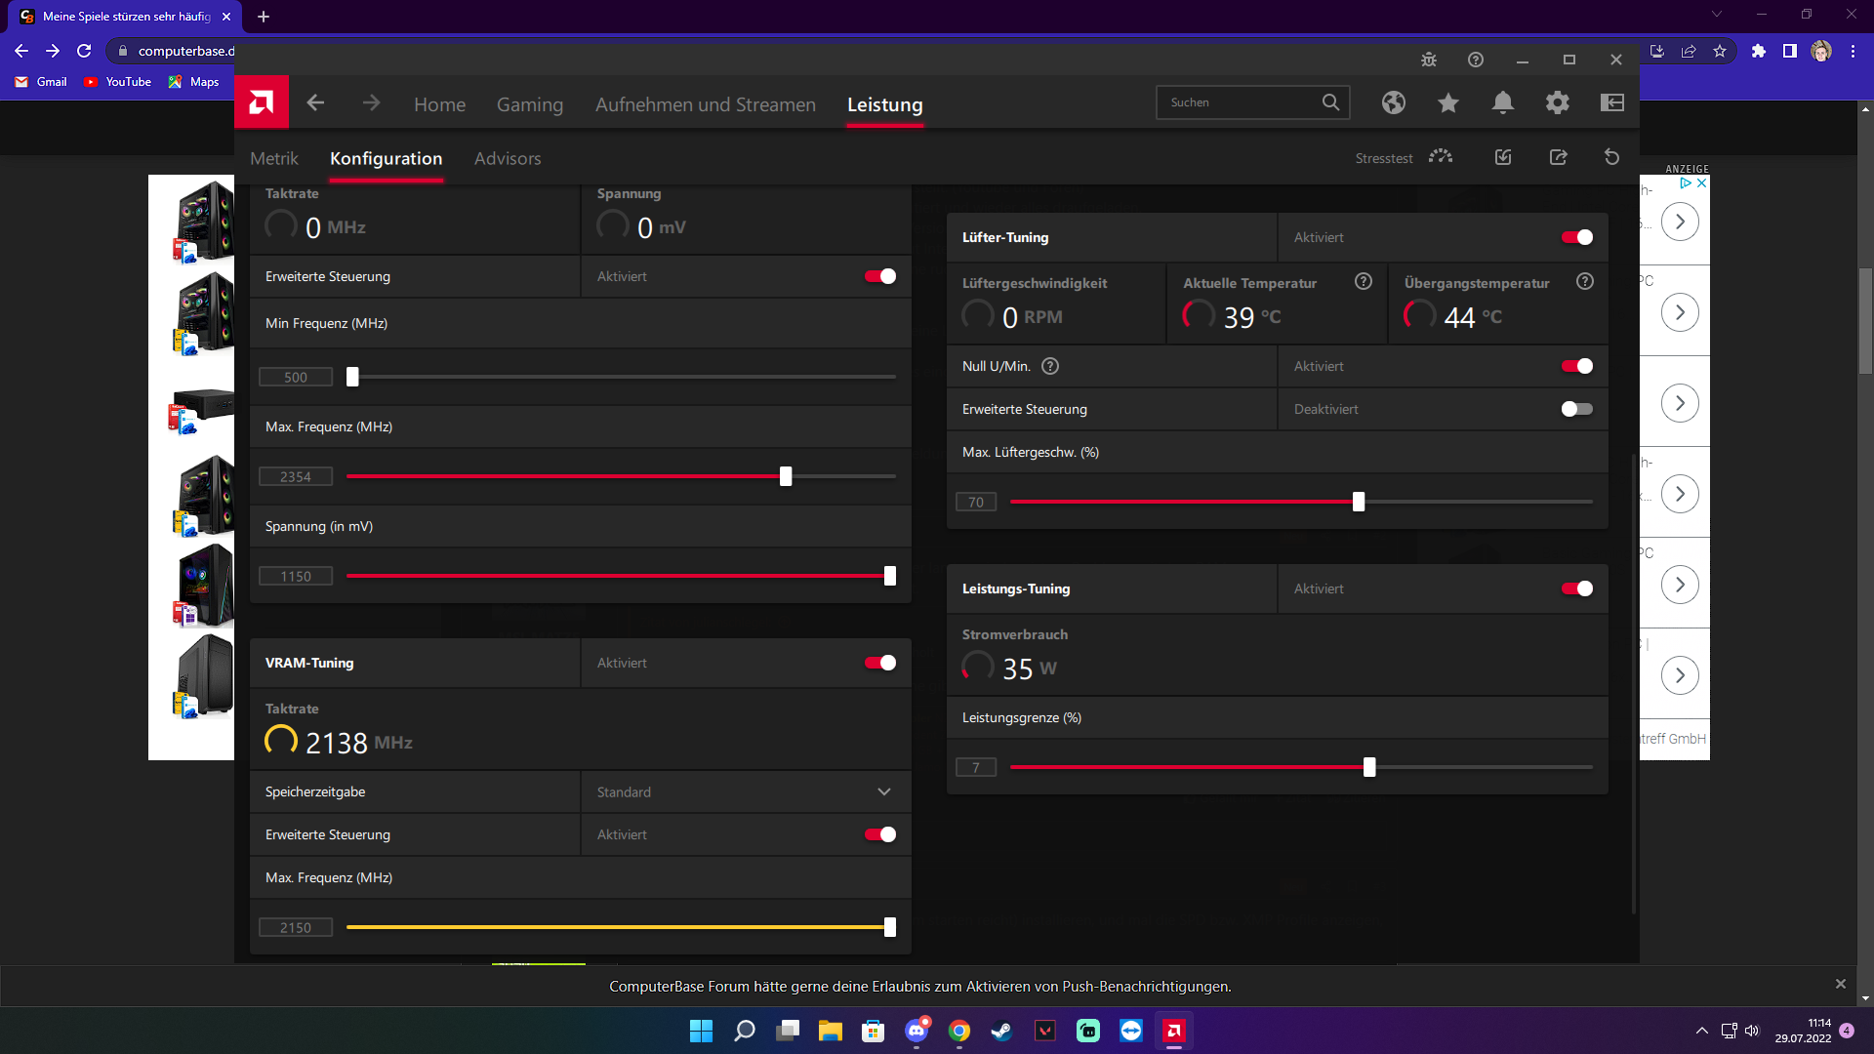
Task: Switch to the Gaming tab
Action: click(x=529, y=104)
